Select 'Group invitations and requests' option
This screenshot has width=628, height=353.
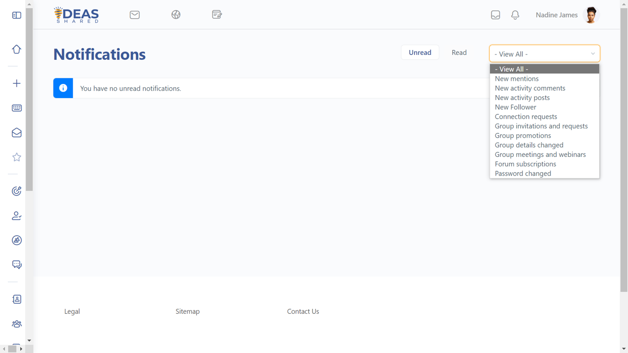545,126
